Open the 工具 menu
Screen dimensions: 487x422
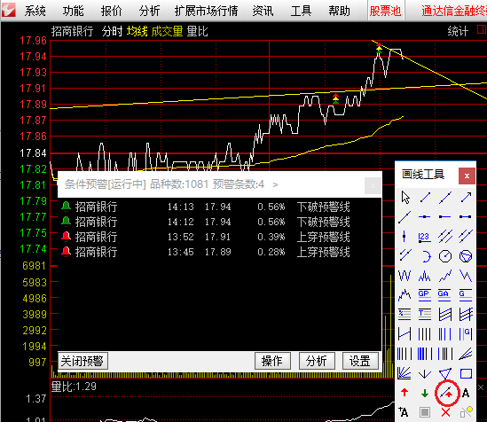(x=301, y=12)
